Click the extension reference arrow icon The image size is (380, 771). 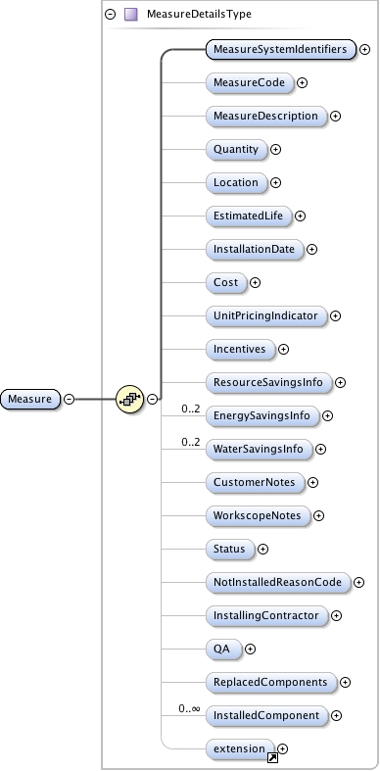tap(272, 757)
